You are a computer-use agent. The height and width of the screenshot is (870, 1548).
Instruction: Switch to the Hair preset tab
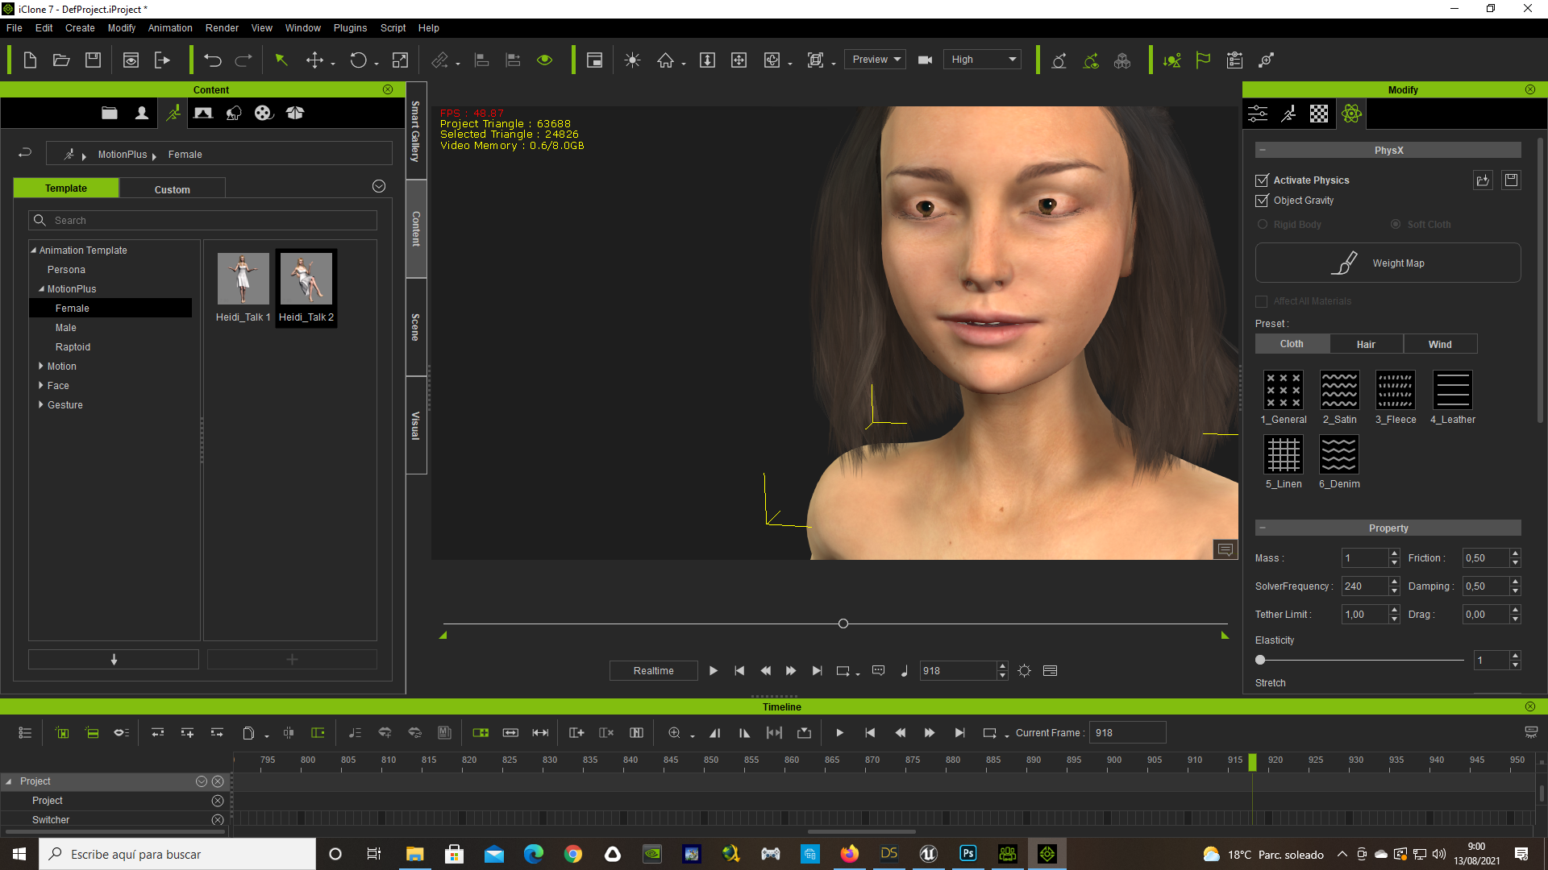pyautogui.click(x=1366, y=344)
